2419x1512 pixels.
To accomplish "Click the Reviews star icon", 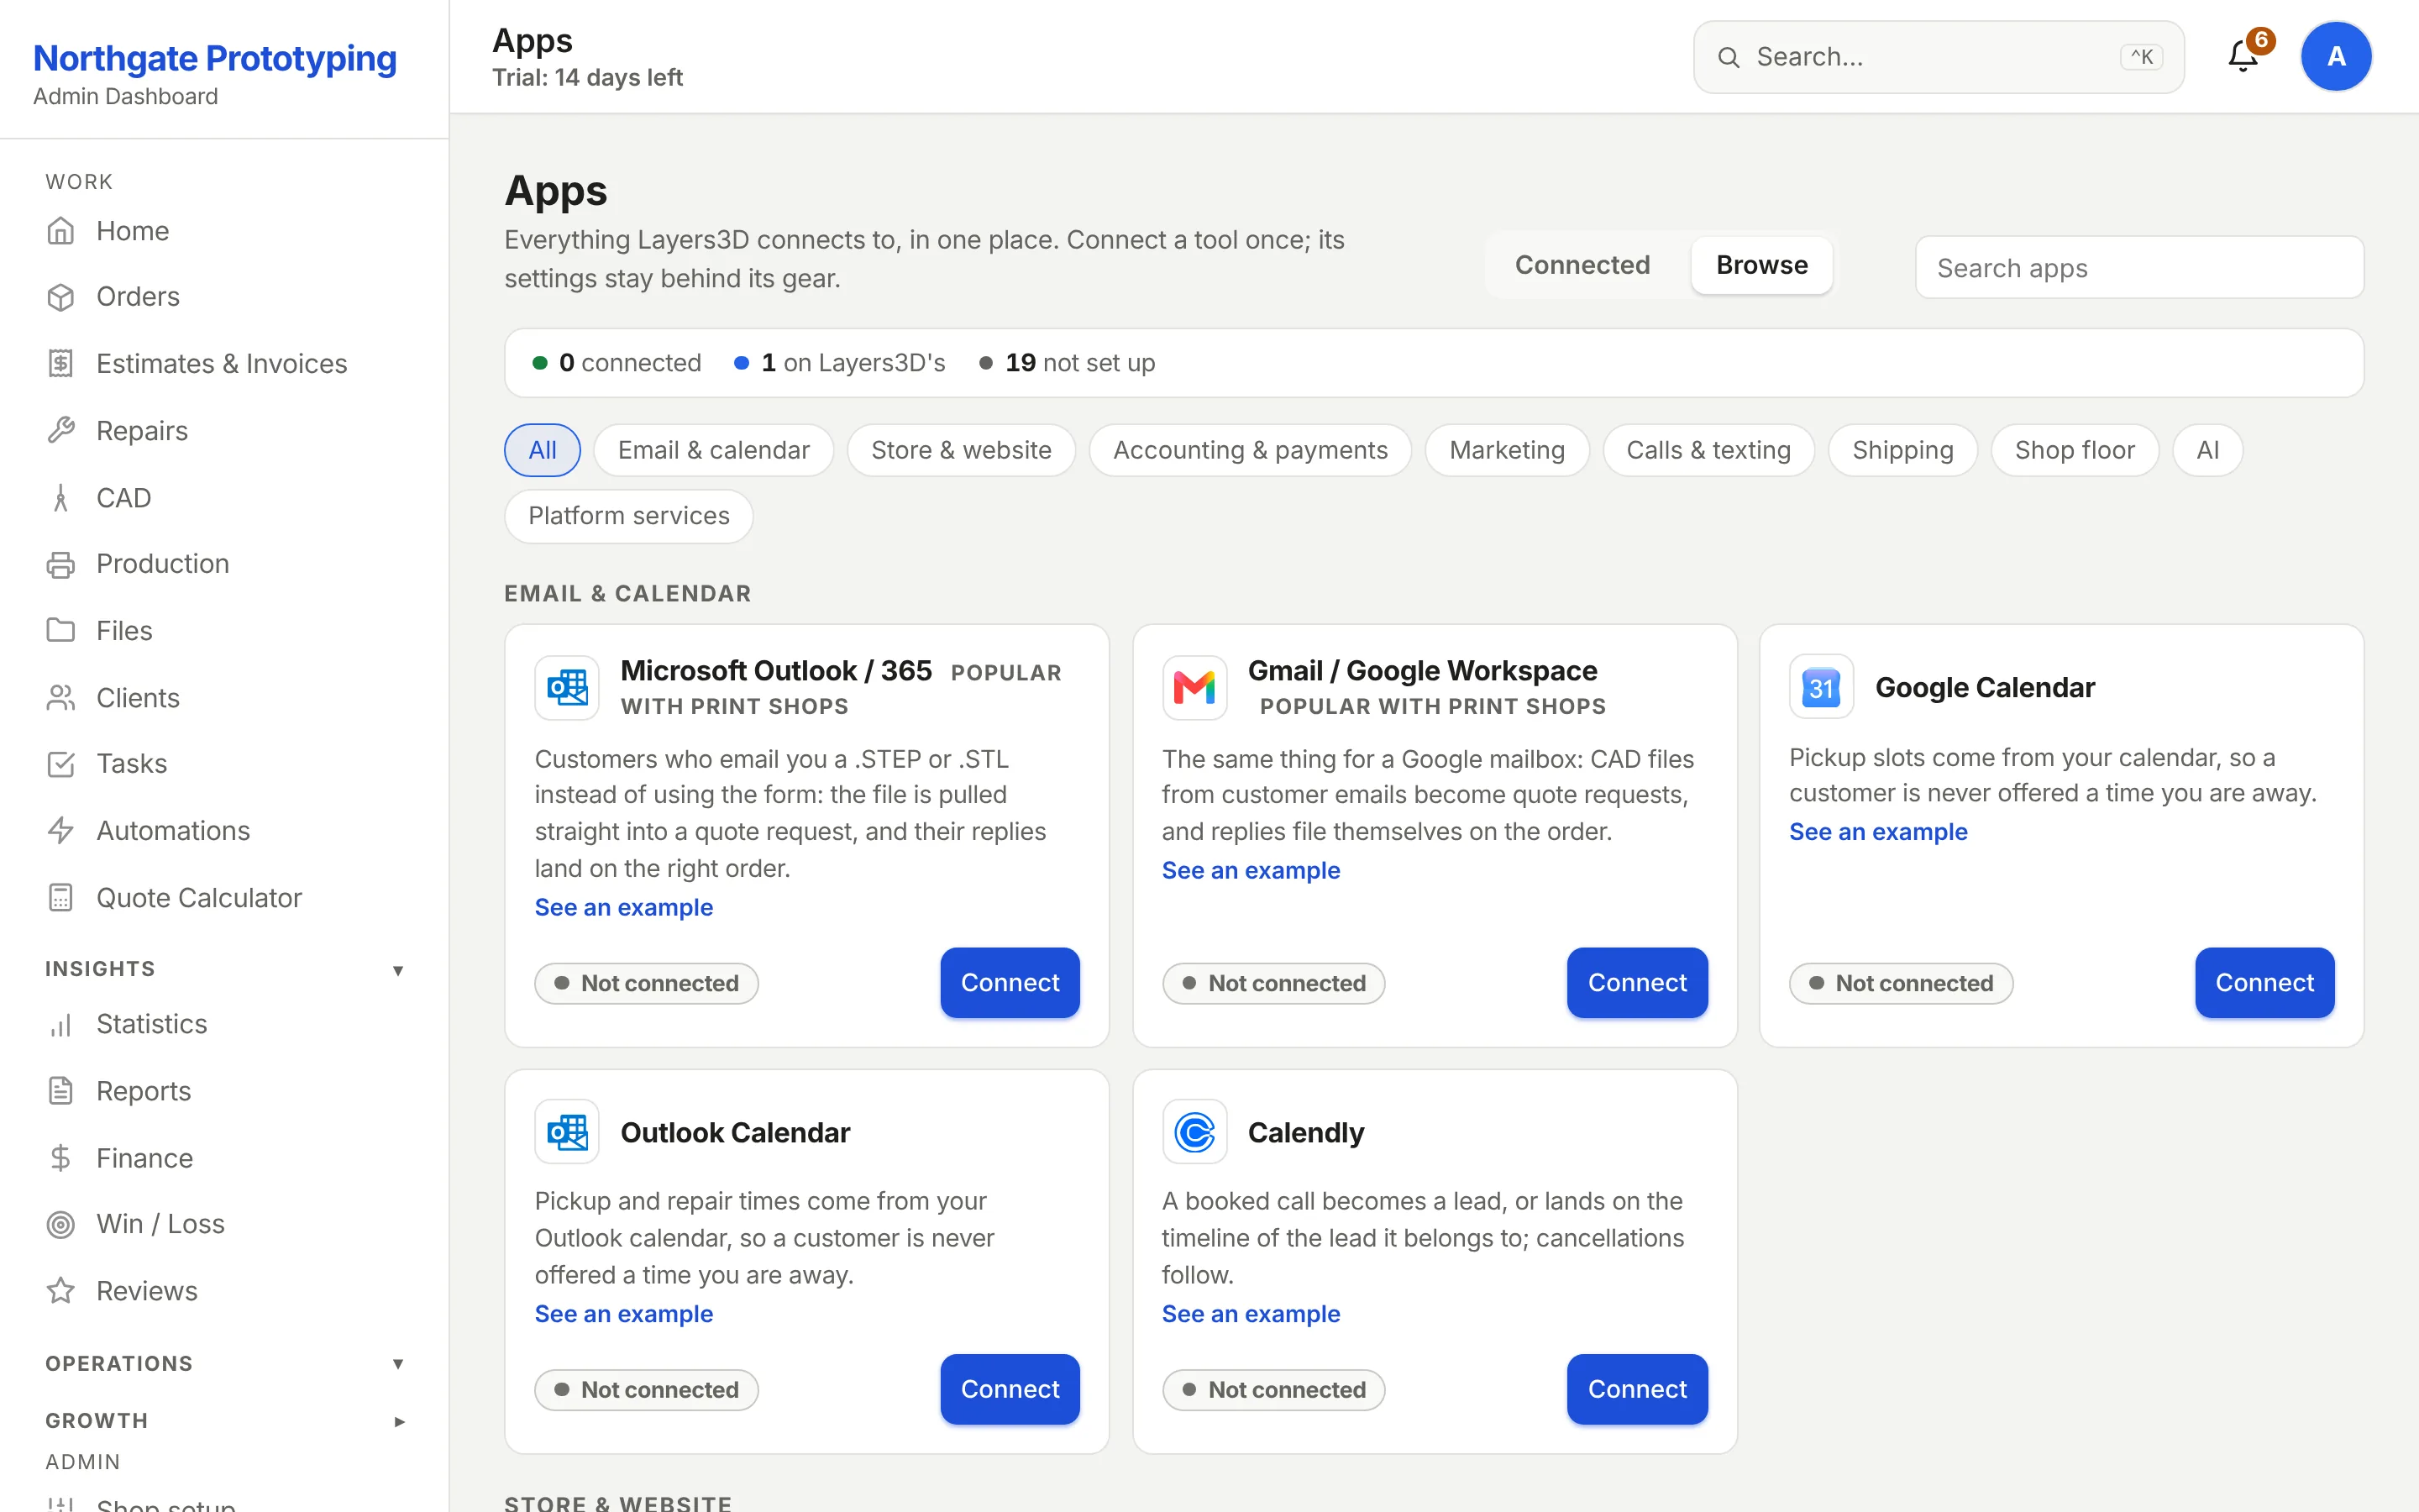I will click(x=61, y=1291).
